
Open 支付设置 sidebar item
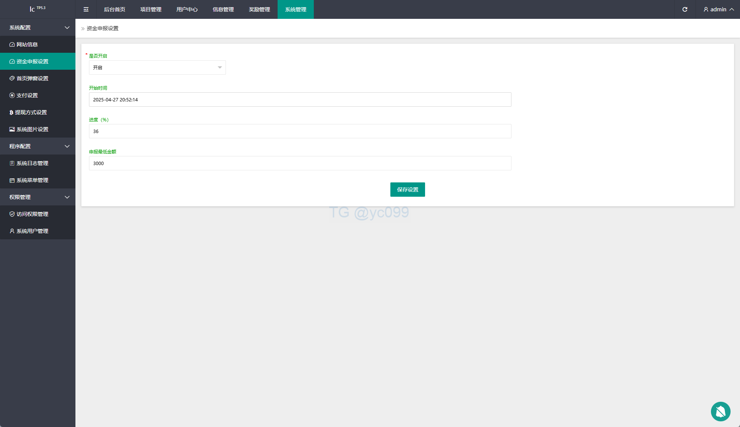27,95
